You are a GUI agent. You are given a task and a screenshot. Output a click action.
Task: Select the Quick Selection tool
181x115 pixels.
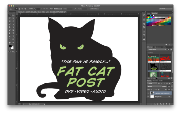[13, 18]
